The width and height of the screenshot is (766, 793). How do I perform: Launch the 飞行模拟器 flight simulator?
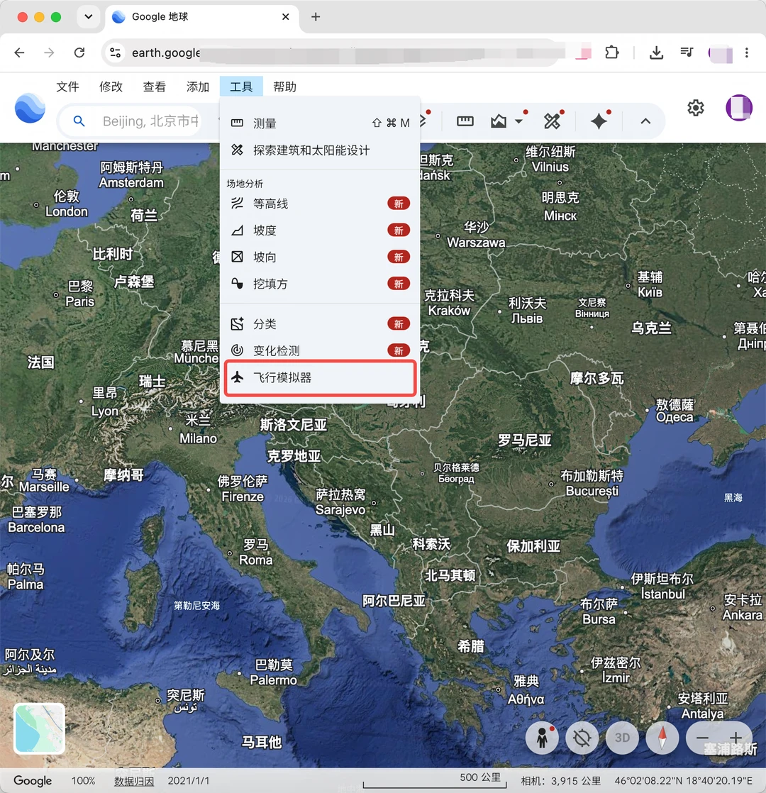click(x=320, y=377)
